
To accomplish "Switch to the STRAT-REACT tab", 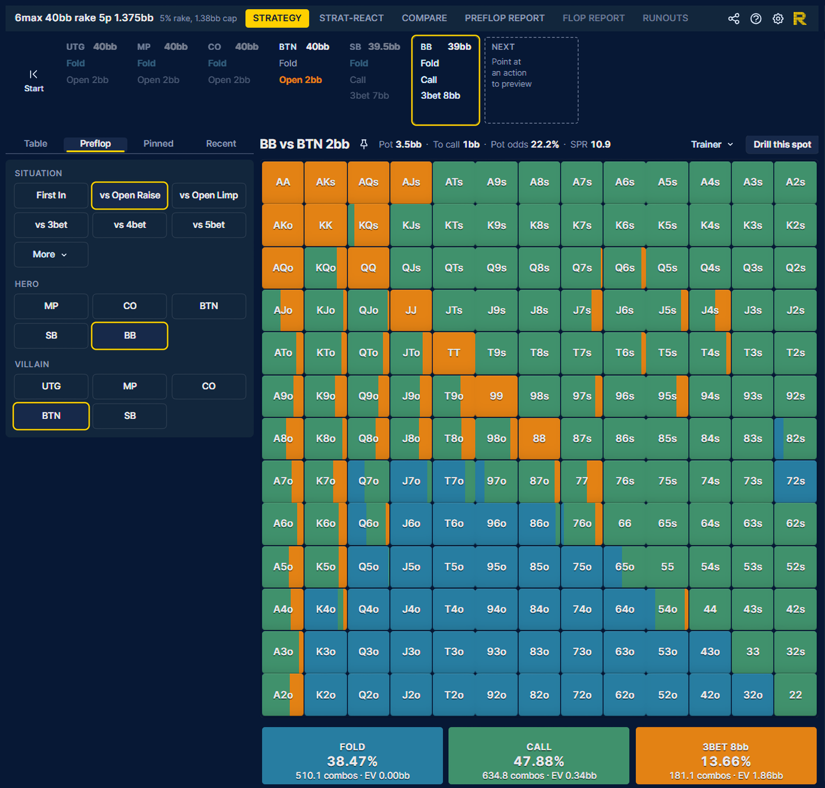I will click(351, 18).
